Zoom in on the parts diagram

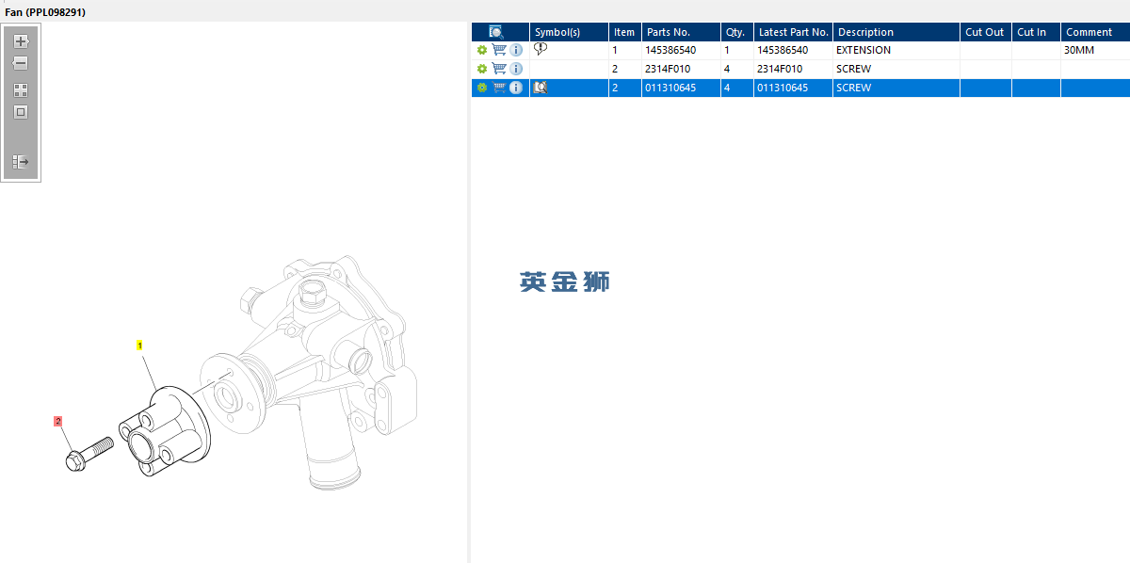(21, 41)
